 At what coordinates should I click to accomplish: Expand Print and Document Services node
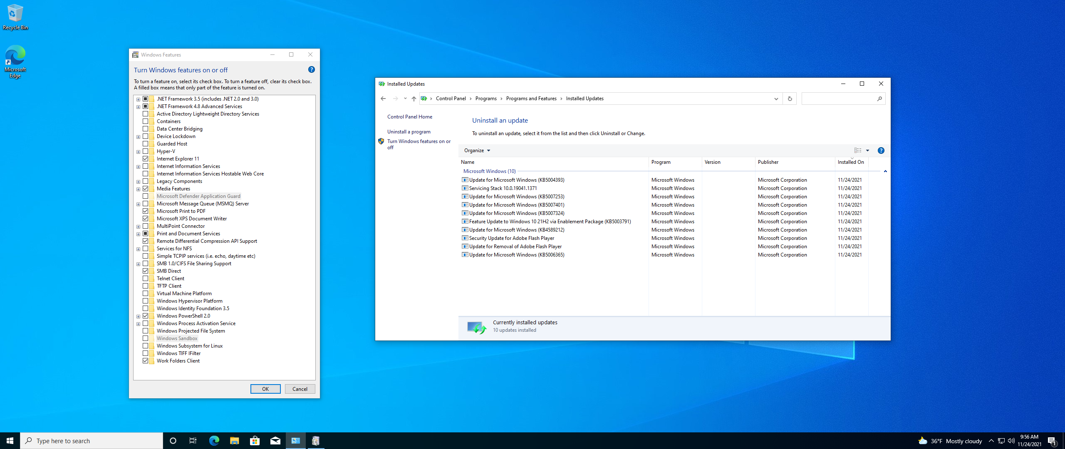coord(138,234)
